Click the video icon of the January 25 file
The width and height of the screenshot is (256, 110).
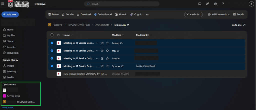coord(58,43)
